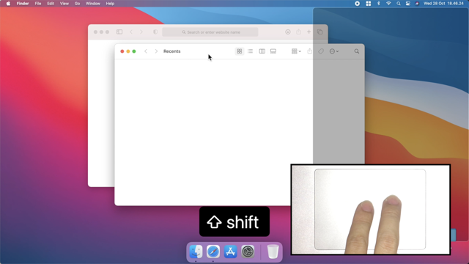
Task: Show the Safari tab overview
Action: 320,32
